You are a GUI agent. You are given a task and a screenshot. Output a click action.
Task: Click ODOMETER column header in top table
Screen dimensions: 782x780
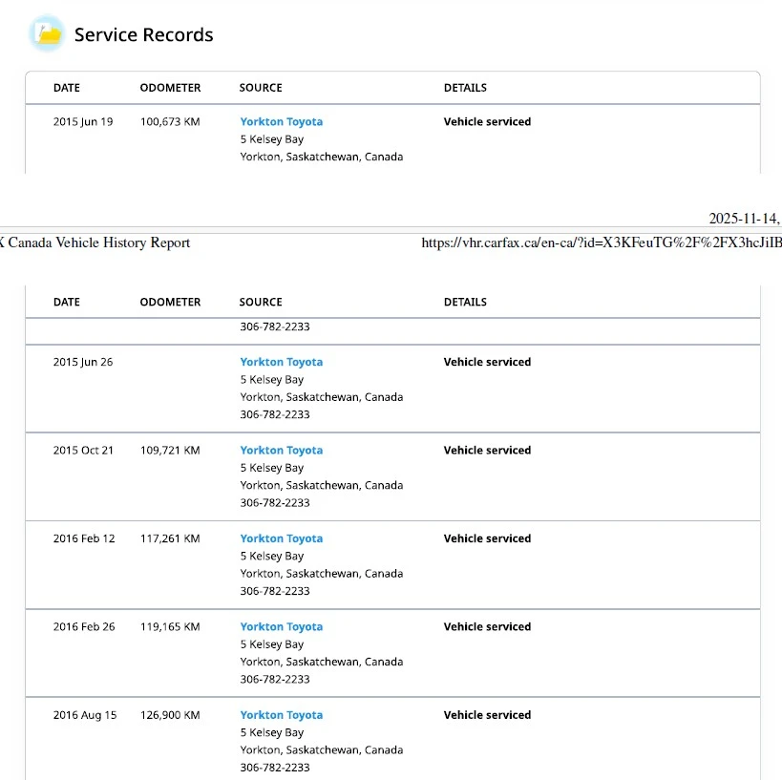pyautogui.click(x=170, y=88)
